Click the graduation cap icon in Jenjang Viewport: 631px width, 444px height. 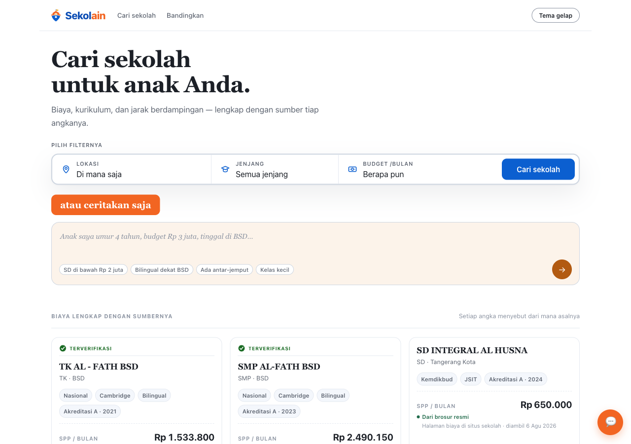click(225, 169)
